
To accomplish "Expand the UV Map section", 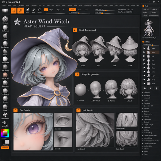I will tap(147, 130).
